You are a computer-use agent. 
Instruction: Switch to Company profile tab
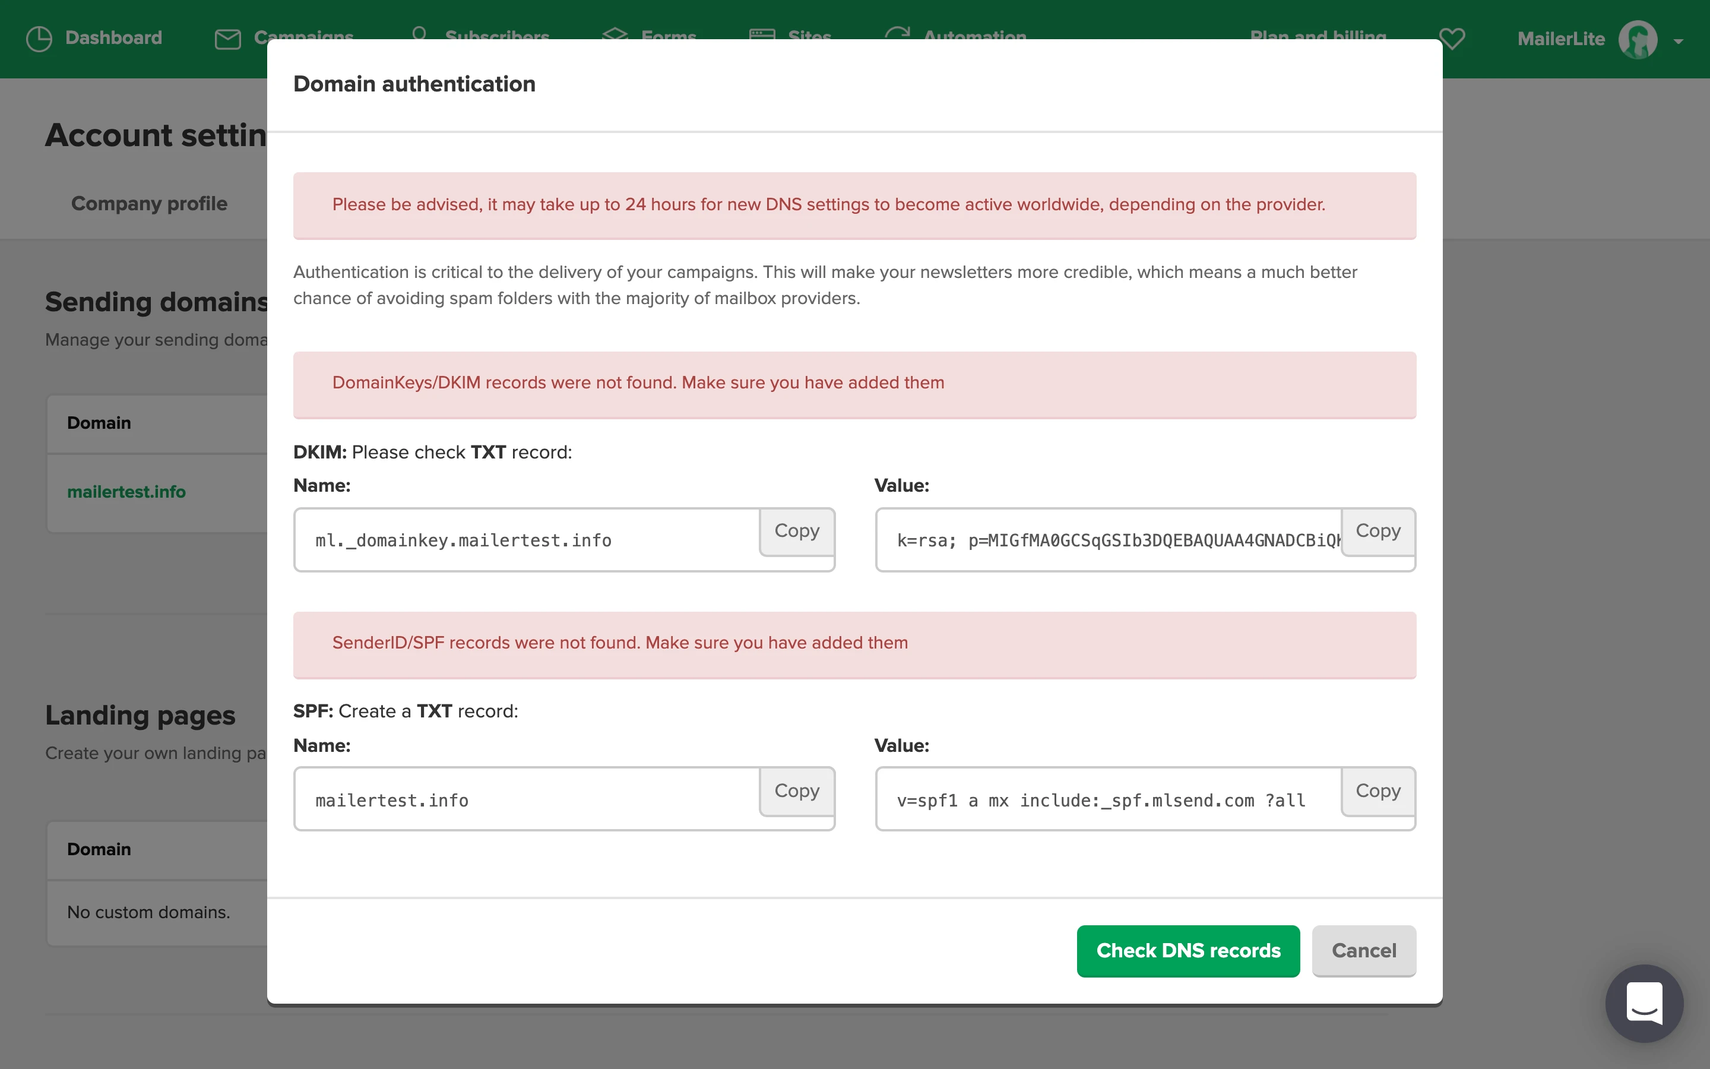(x=149, y=204)
